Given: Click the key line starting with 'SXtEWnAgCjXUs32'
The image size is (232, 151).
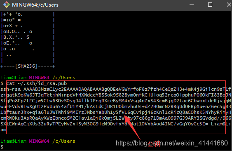Looking at the screenshot, I should coord(116,124).
